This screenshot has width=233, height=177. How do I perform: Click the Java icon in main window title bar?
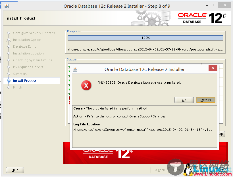click(x=6, y=6)
